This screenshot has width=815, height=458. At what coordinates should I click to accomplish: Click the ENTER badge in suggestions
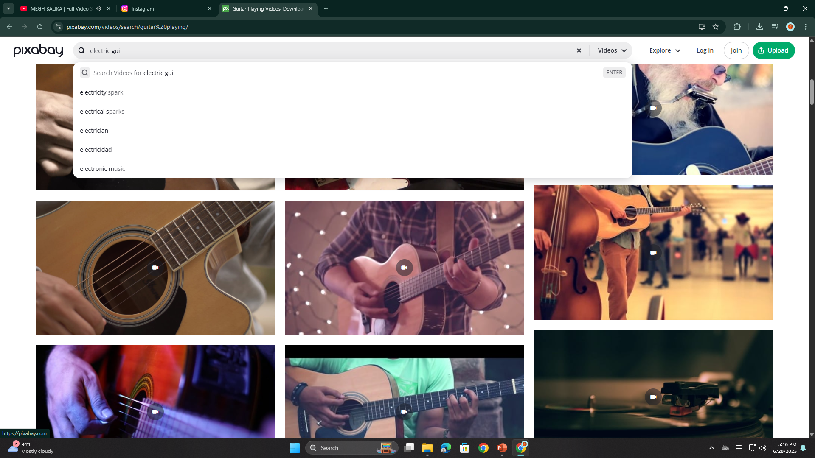pos(614,73)
